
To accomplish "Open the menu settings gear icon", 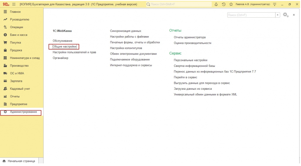I will click(x=285, y=15).
